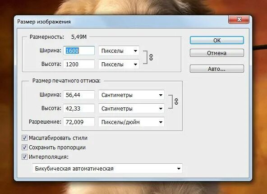Click the print Ширина field 56,44
The height and width of the screenshot is (194, 267).
pyautogui.click(x=79, y=95)
